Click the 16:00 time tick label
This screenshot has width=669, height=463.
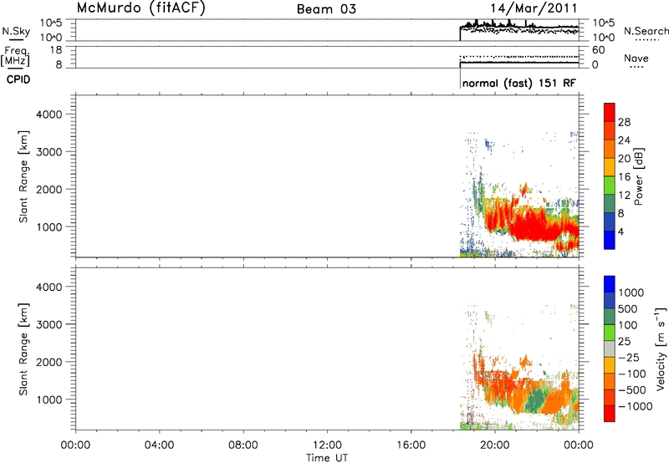[x=411, y=445]
